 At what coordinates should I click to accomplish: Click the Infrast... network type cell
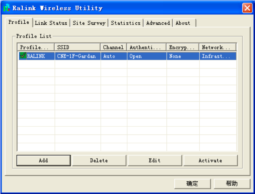point(218,56)
